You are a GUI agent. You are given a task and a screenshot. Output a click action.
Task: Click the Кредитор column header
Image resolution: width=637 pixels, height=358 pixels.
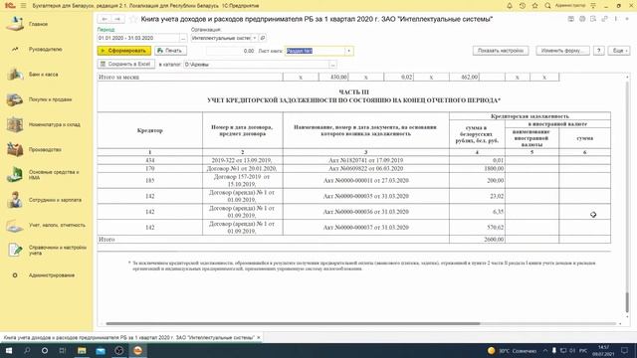point(150,130)
